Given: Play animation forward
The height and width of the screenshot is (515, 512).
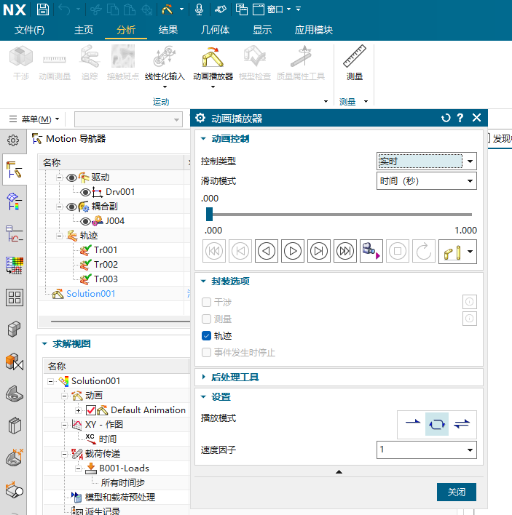Looking at the screenshot, I should pos(293,251).
